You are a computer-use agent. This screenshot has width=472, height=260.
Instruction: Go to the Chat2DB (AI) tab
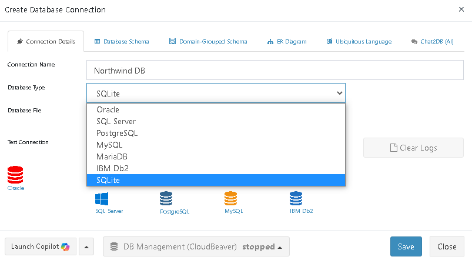click(432, 42)
